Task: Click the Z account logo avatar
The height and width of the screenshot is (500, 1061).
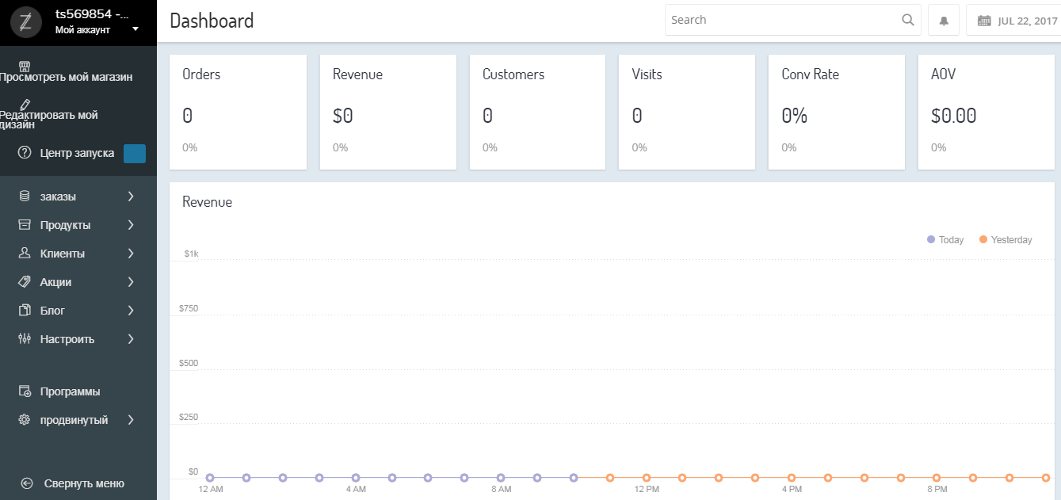Action: (25, 22)
